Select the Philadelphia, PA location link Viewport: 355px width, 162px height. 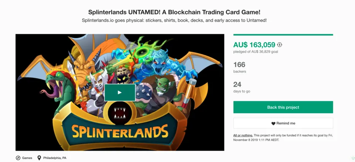[x=55, y=158]
